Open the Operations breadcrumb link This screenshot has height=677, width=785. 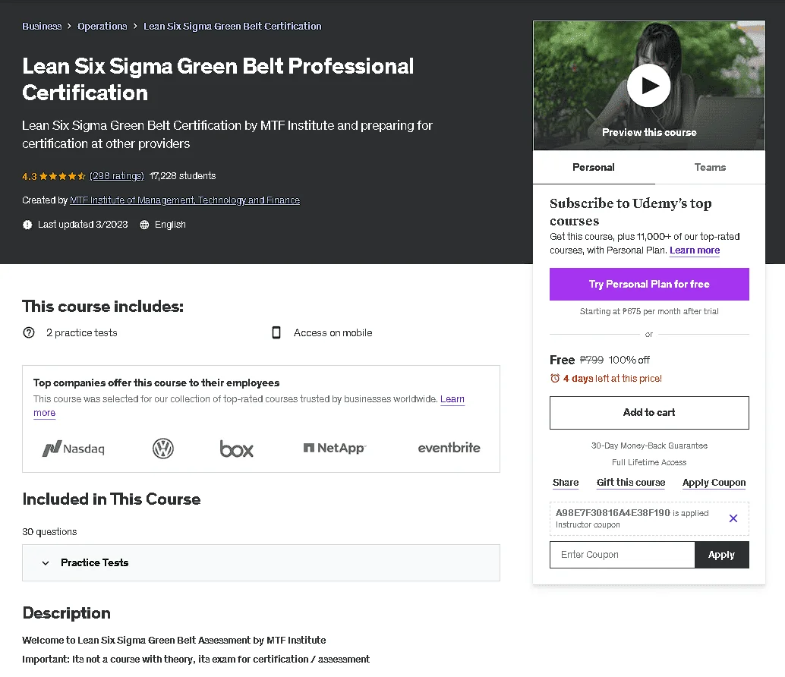pyautogui.click(x=102, y=26)
